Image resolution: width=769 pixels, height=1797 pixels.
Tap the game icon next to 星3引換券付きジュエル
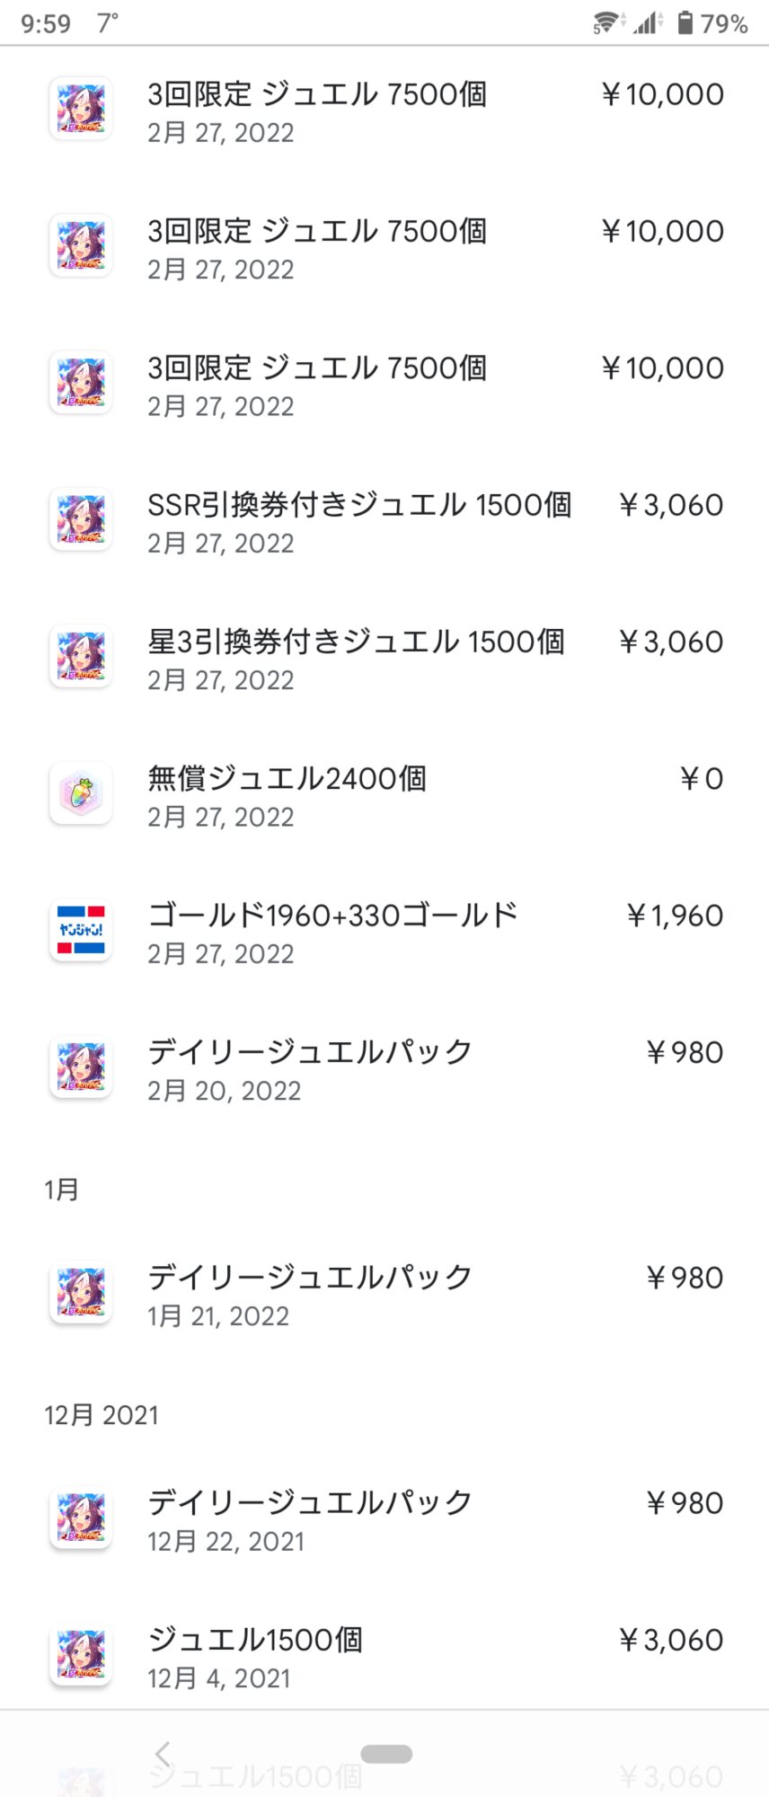pos(81,656)
